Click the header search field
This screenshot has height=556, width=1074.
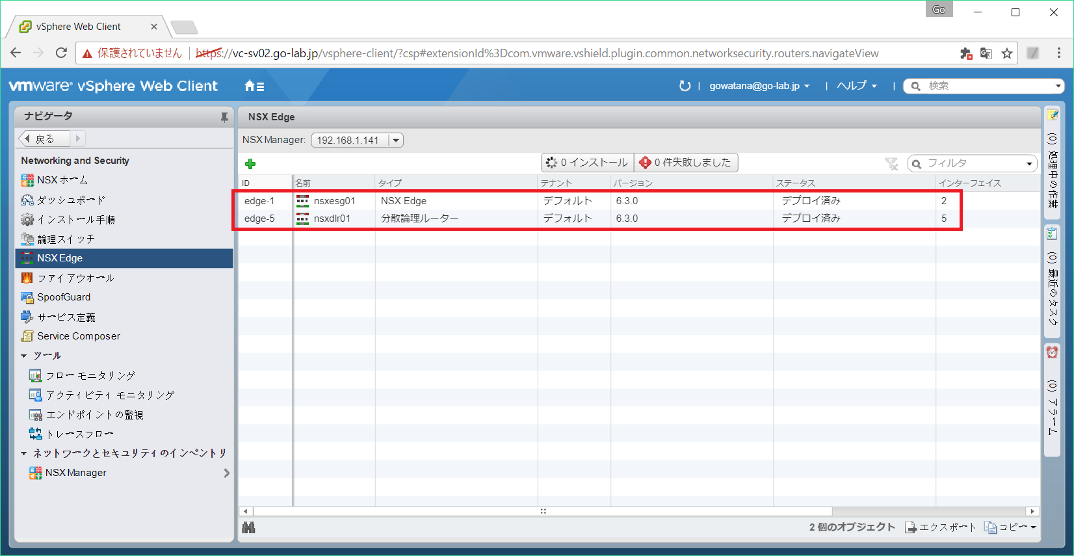tap(983, 86)
